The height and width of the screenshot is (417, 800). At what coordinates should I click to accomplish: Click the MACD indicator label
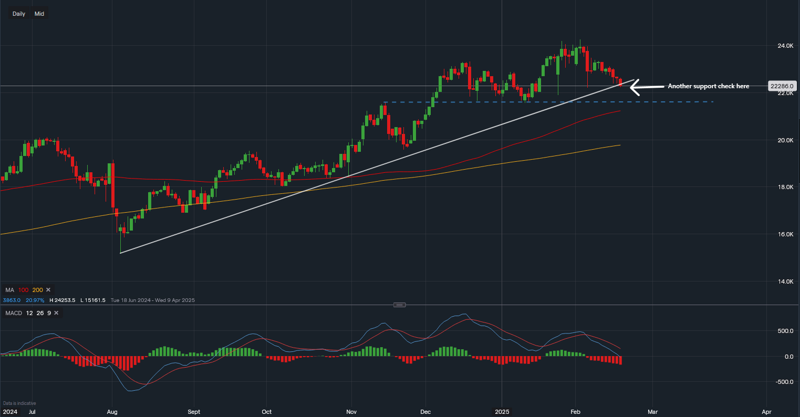pos(13,313)
